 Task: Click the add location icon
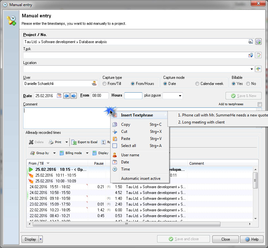point(258,69)
